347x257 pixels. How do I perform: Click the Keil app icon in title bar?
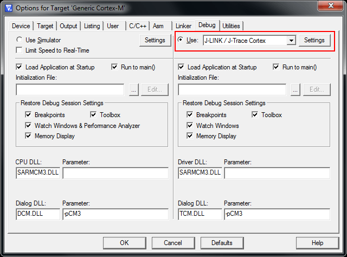click(x=8, y=8)
